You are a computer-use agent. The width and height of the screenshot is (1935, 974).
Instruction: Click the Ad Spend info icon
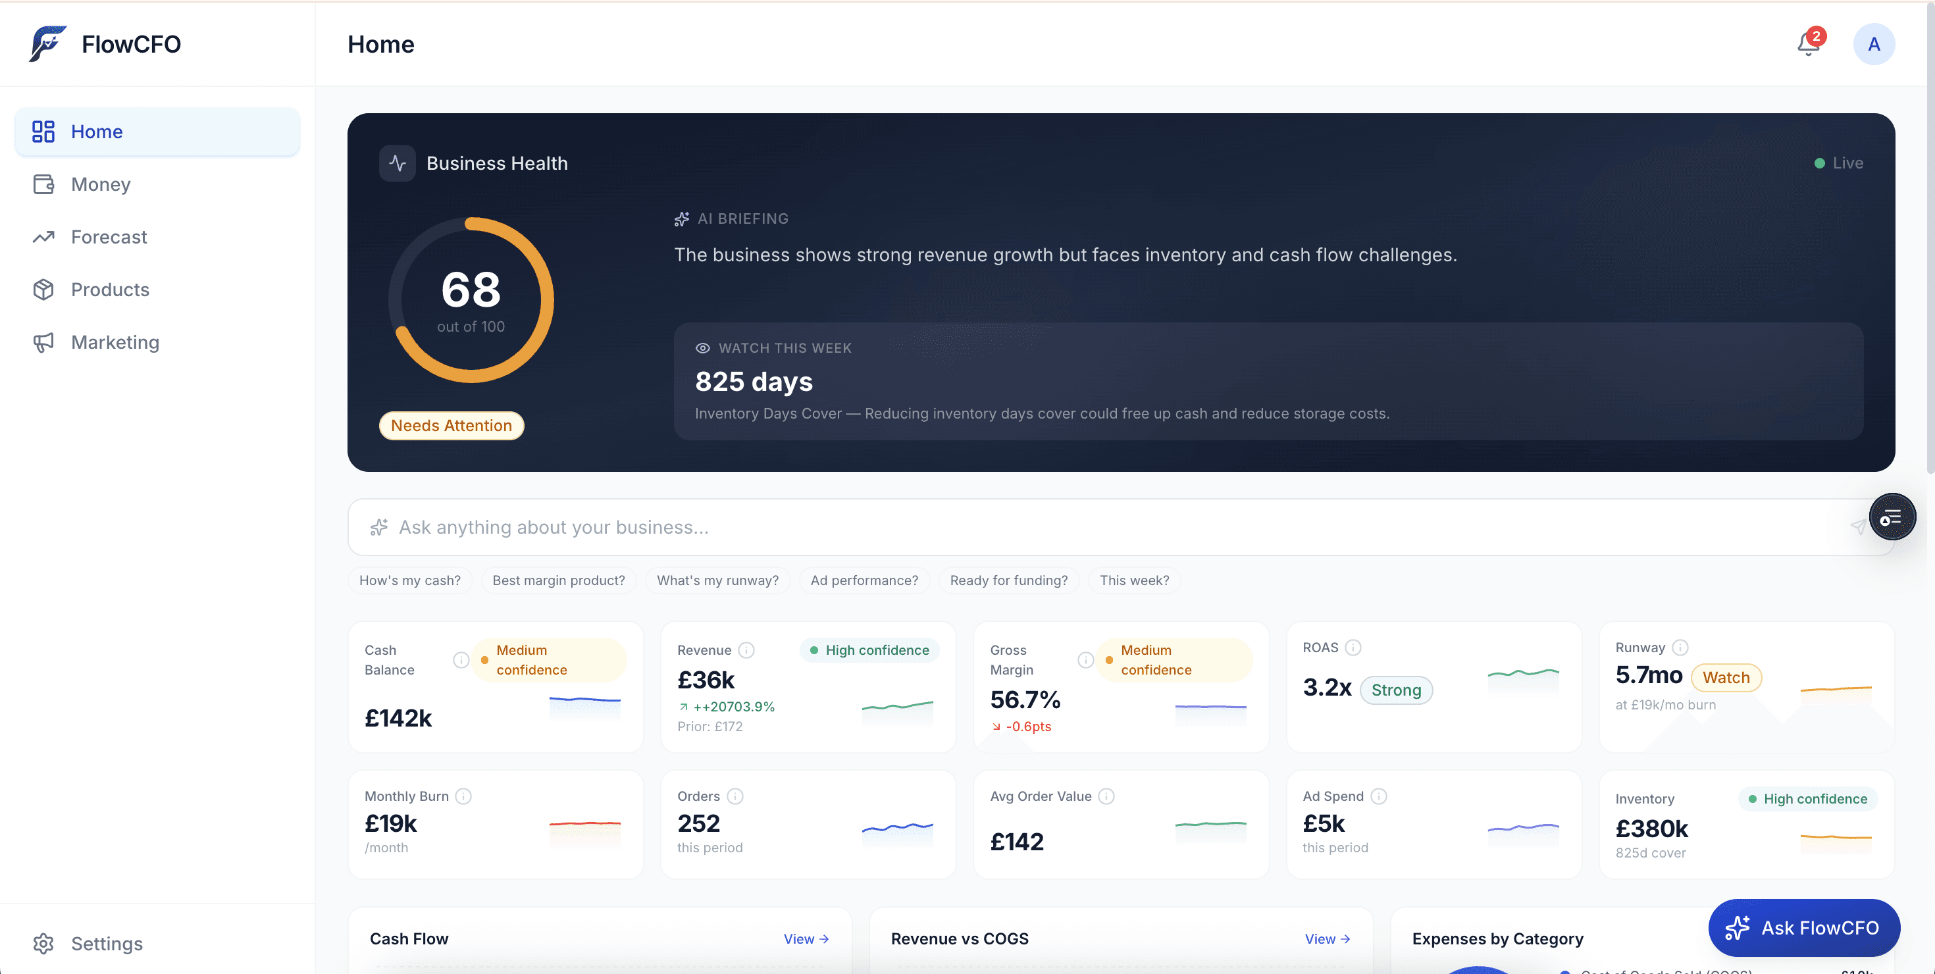(1378, 795)
